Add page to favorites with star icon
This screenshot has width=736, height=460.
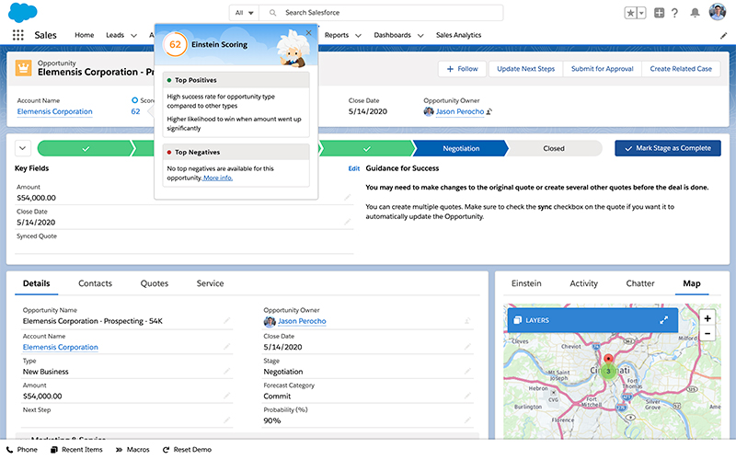630,13
